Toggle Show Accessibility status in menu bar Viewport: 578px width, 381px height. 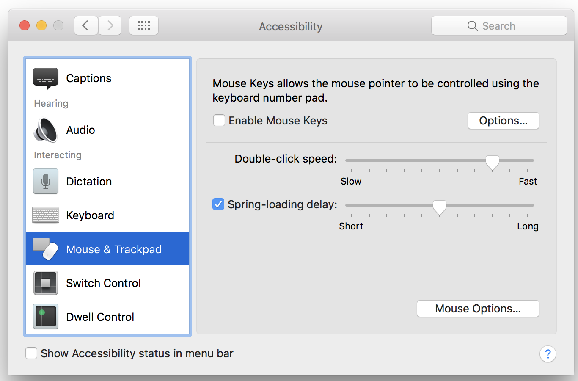click(x=31, y=353)
